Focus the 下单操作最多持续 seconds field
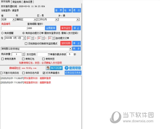This screenshot has height=129, width=160. coord(70,54)
